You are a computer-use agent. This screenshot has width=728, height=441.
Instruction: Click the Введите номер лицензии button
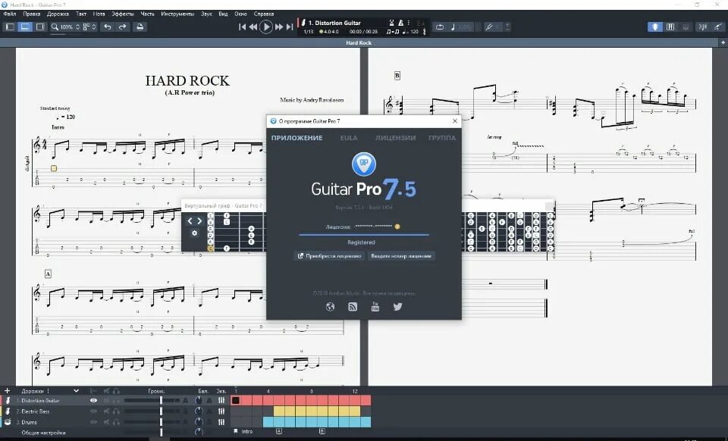tap(401, 255)
